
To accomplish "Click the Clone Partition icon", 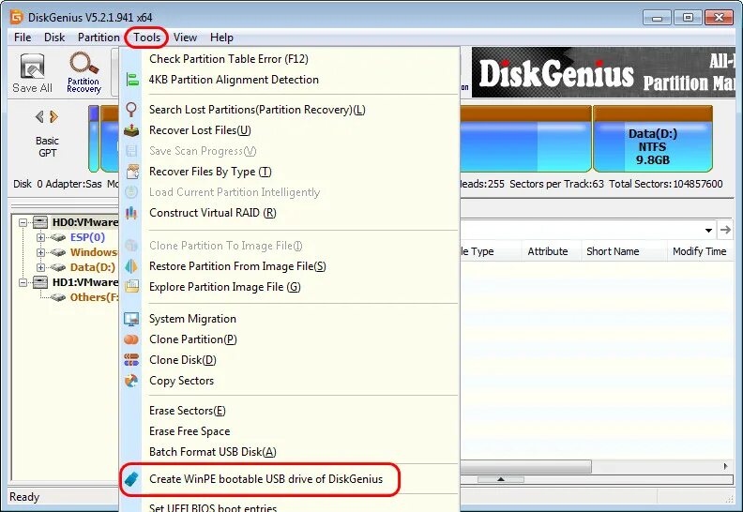I will 131,339.
